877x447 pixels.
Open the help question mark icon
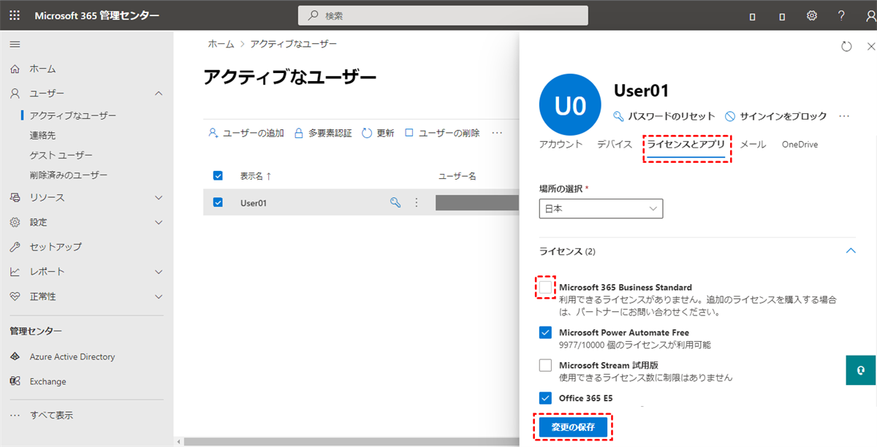coord(841,15)
